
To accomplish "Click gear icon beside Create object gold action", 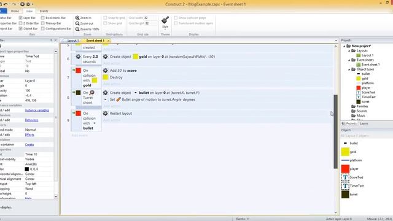I will (x=106, y=56).
